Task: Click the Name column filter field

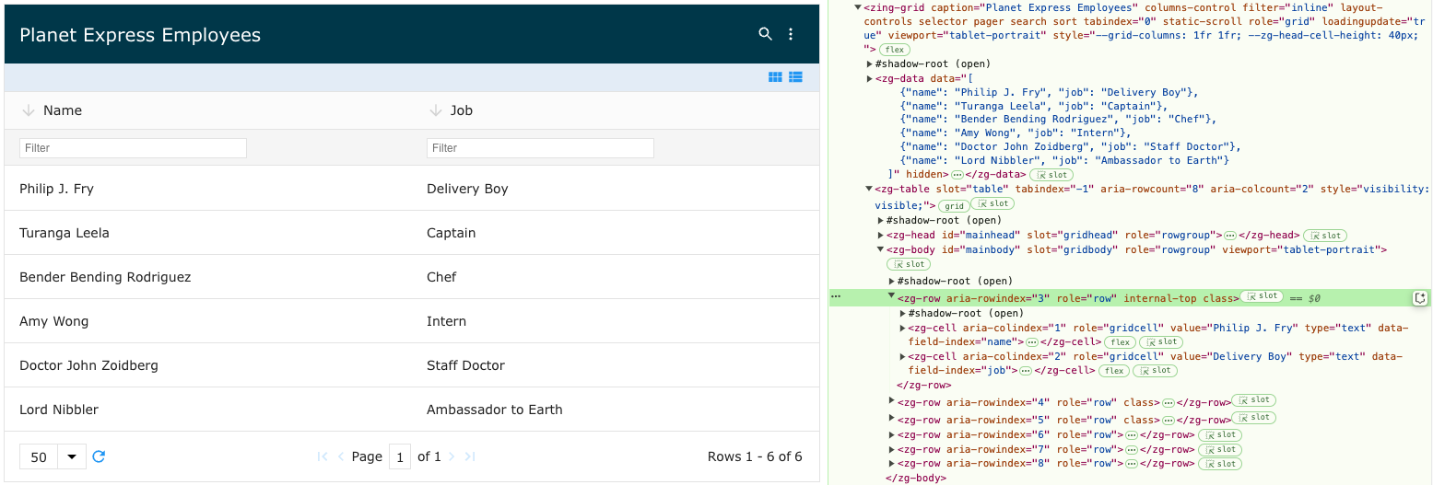Action: 133,148
